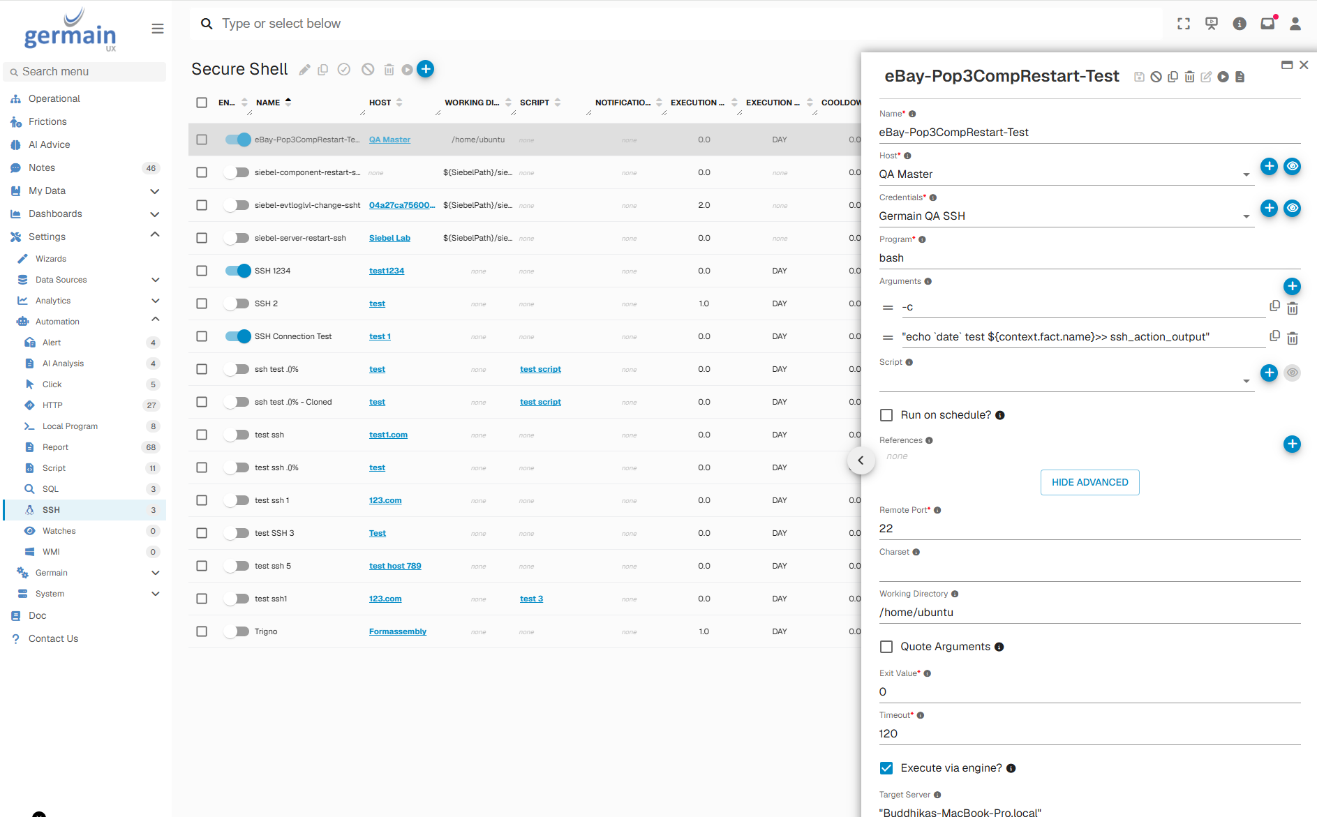Screen dimensions: 1317x817
Task: Disable the eBay-Pop3CompRestart-Te... row toggle
Action: point(238,140)
